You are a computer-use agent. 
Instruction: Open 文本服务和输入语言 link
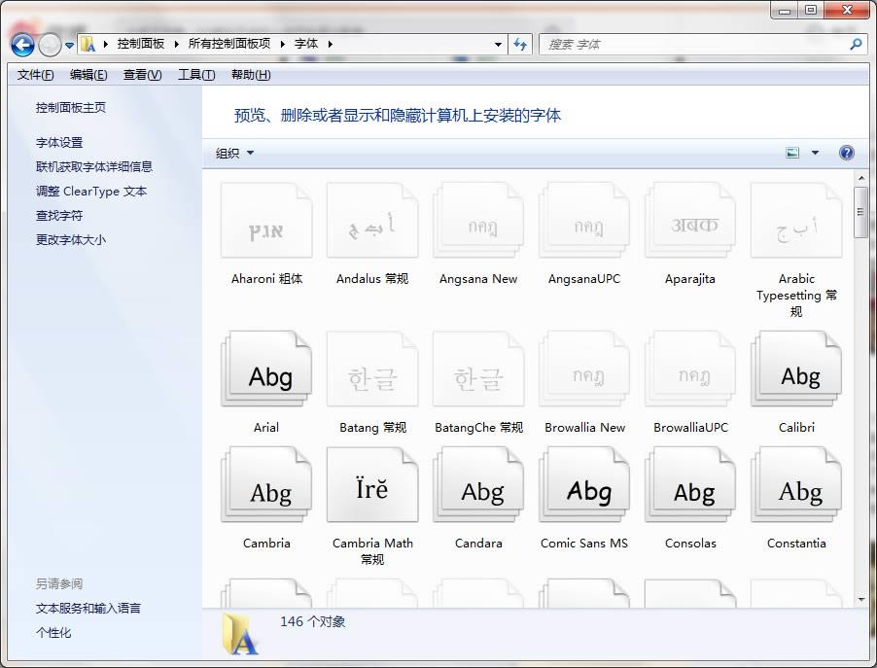[x=88, y=608]
